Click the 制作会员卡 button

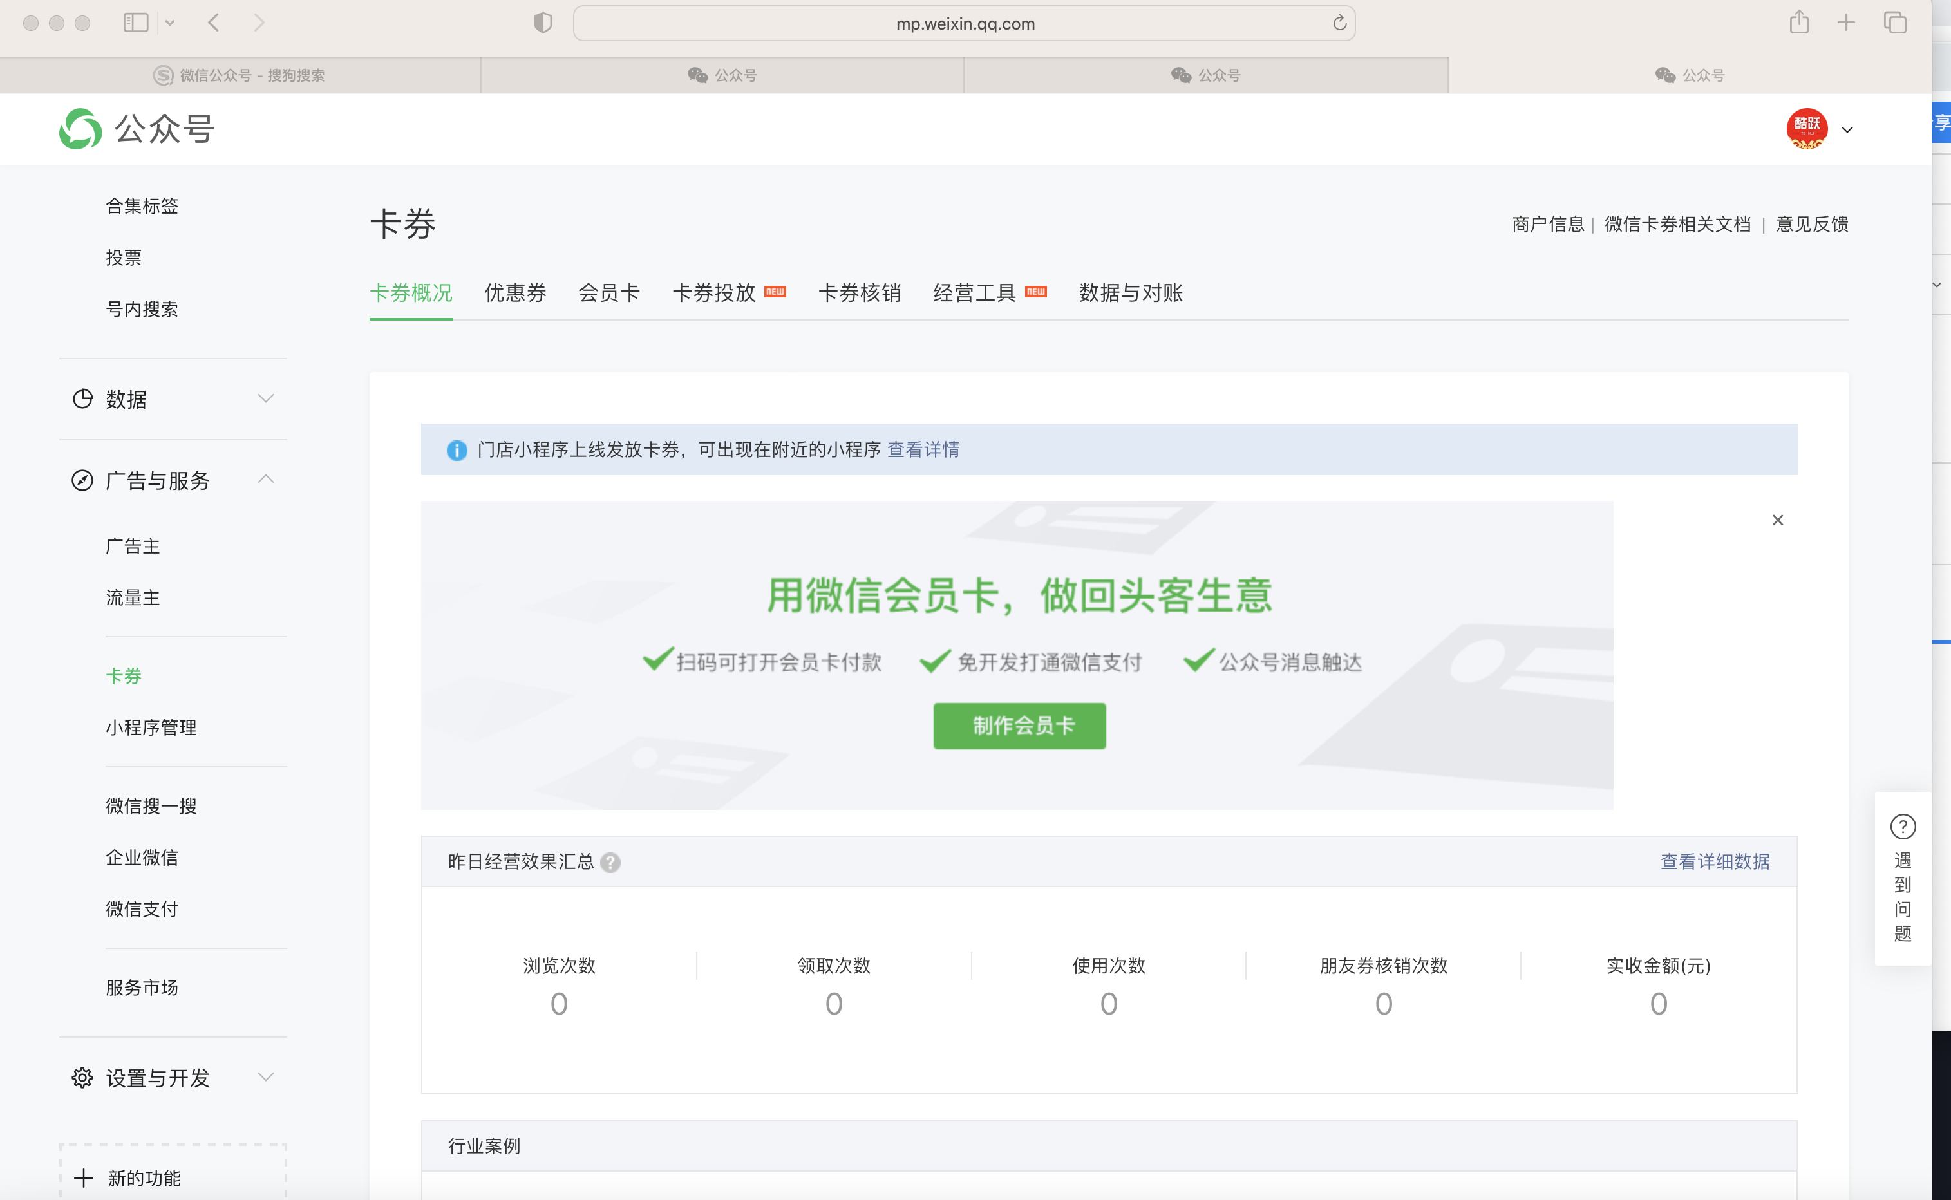pyautogui.click(x=1019, y=726)
